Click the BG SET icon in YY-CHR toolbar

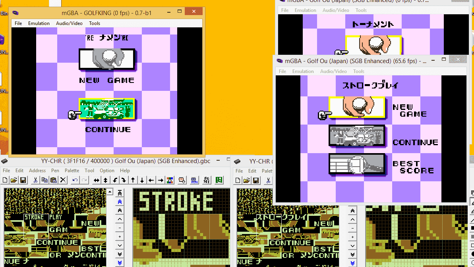pos(207,180)
